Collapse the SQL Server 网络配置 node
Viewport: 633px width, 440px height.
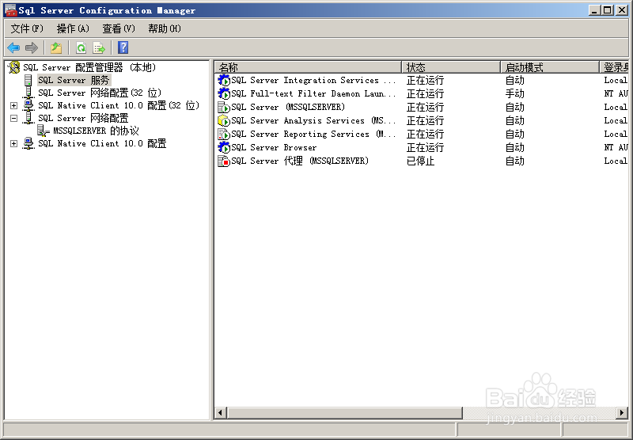tap(13, 118)
